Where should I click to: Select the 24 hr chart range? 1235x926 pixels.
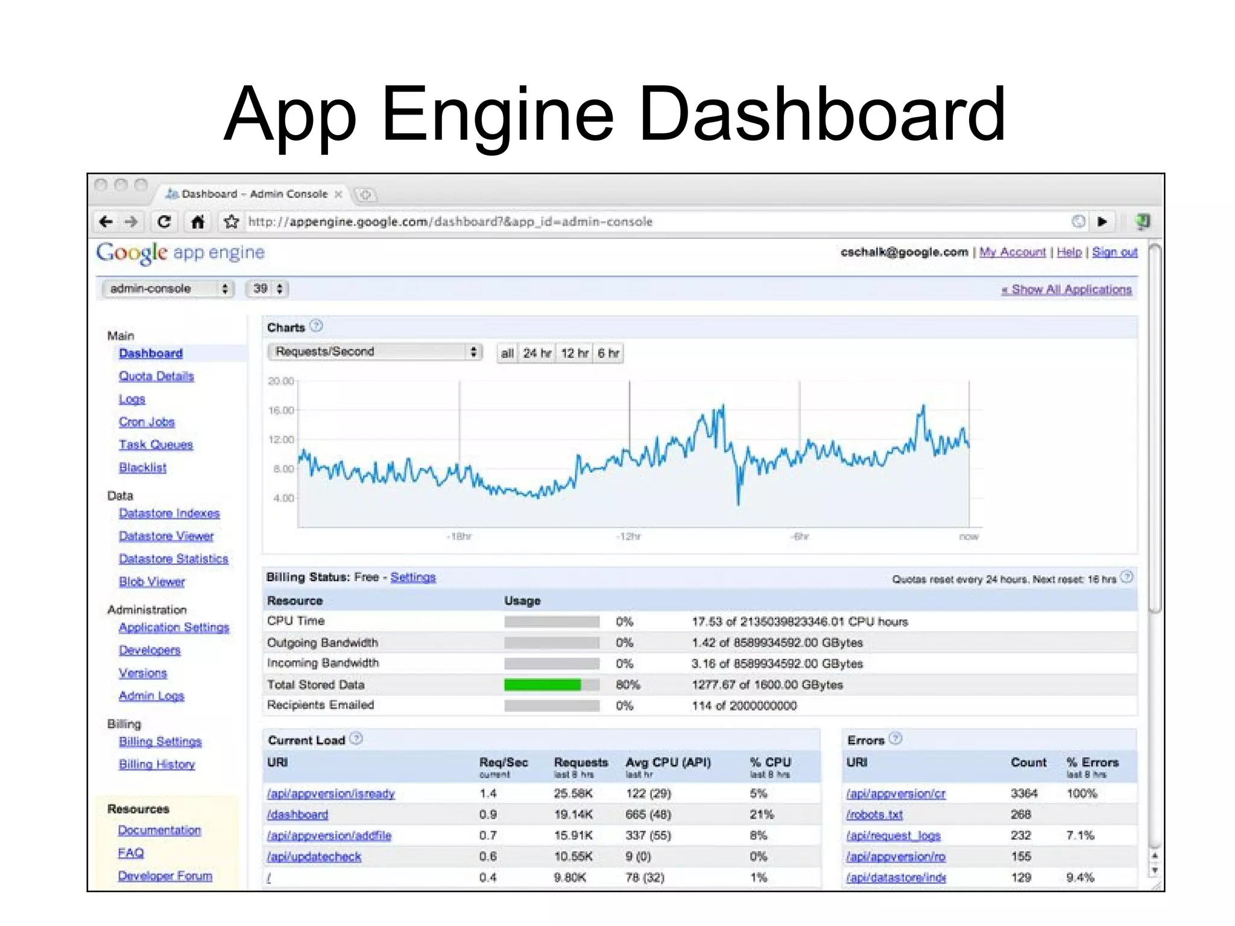tap(537, 353)
